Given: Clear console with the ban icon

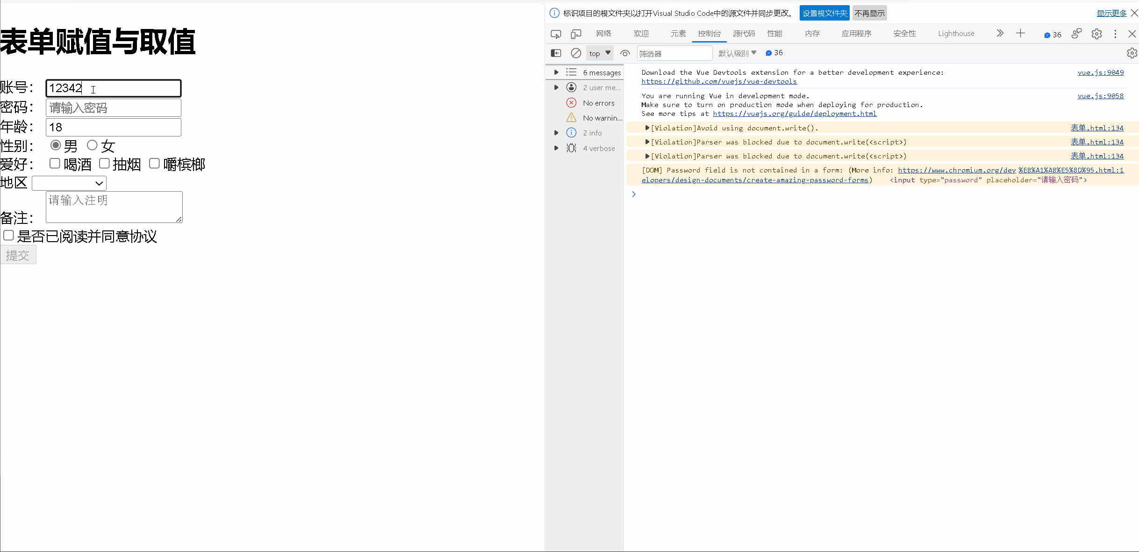Looking at the screenshot, I should point(576,53).
